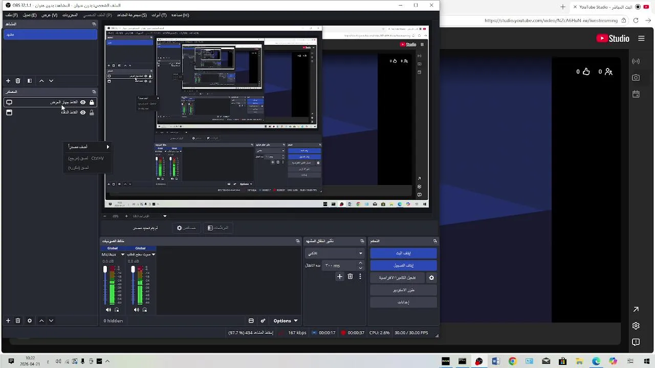This screenshot has width=655, height=368.
Task: Pop out the audio mixer dock
Action: pyautogui.click(x=298, y=241)
